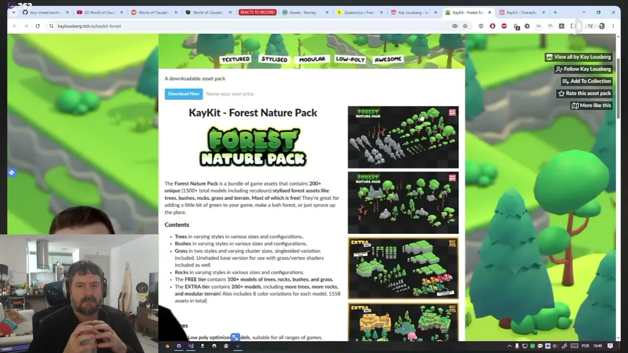
Task: Click the AWESOME banner label
Action: coord(388,59)
